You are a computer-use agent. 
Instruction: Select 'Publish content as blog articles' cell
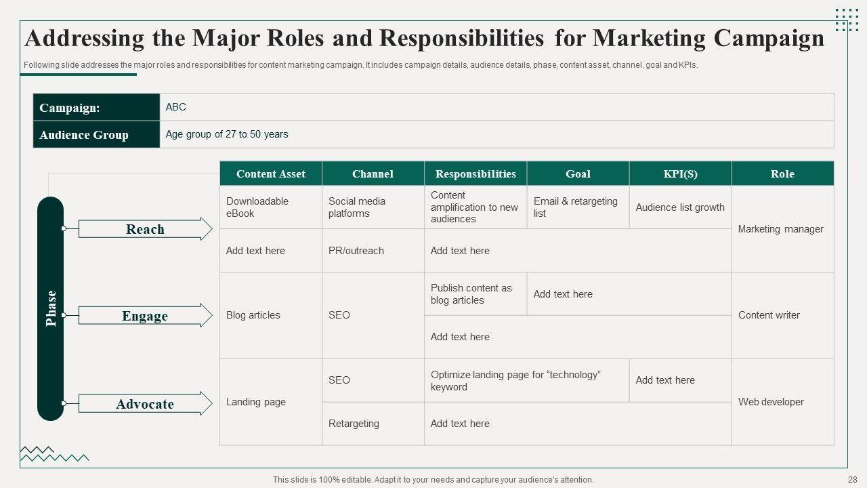[x=475, y=294]
